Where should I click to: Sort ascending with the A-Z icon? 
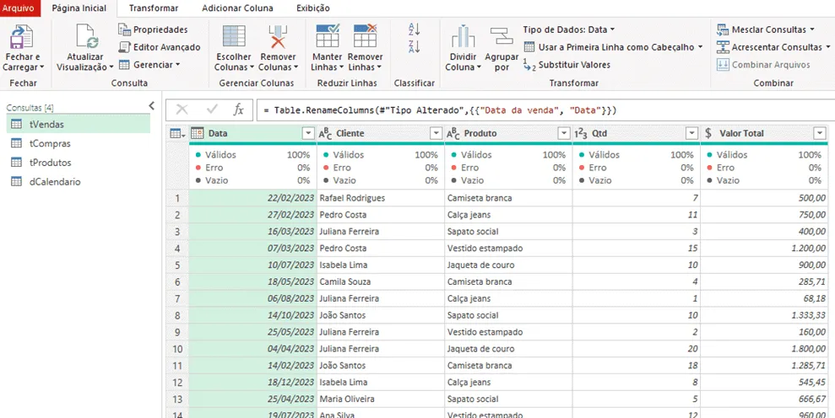point(415,29)
